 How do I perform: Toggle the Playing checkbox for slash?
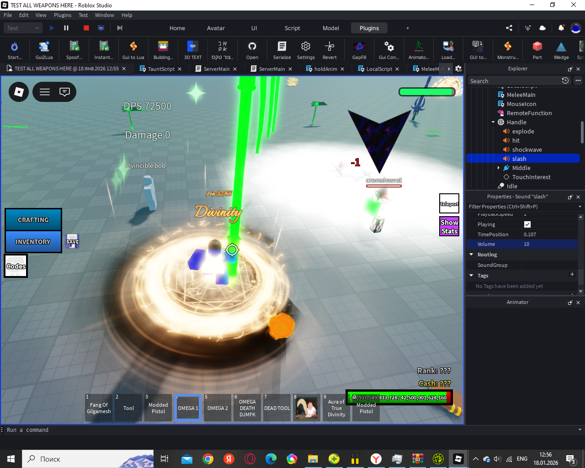(527, 224)
